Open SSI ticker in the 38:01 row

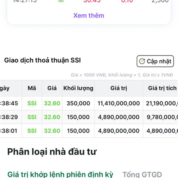point(32,131)
